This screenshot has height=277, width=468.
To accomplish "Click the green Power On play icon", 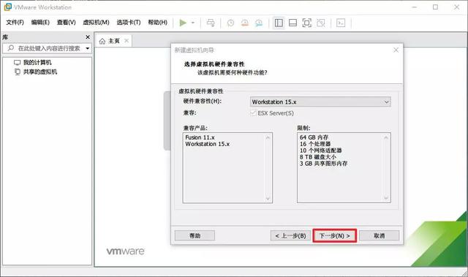I will pyautogui.click(x=183, y=23).
